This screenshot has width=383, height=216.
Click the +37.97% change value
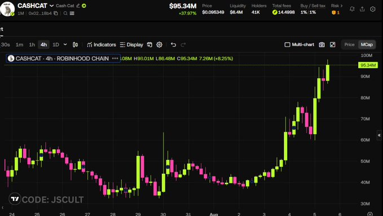coord(188,14)
